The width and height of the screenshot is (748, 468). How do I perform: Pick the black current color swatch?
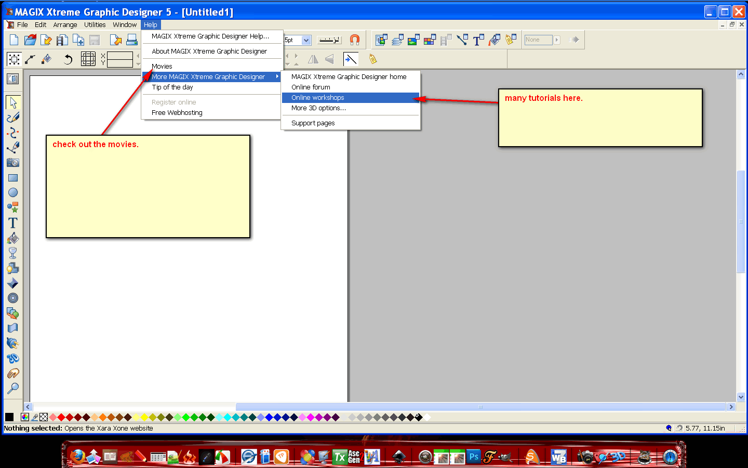[x=9, y=417]
